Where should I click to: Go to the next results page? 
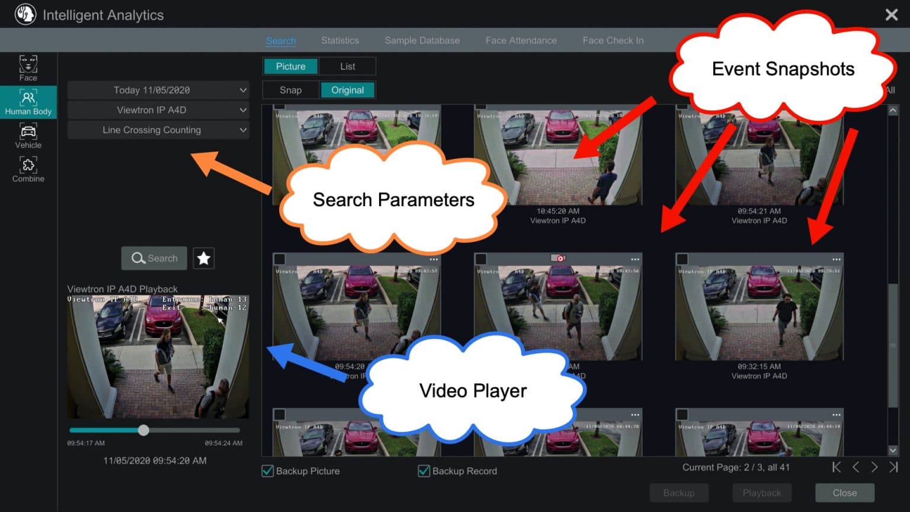point(874,468)
